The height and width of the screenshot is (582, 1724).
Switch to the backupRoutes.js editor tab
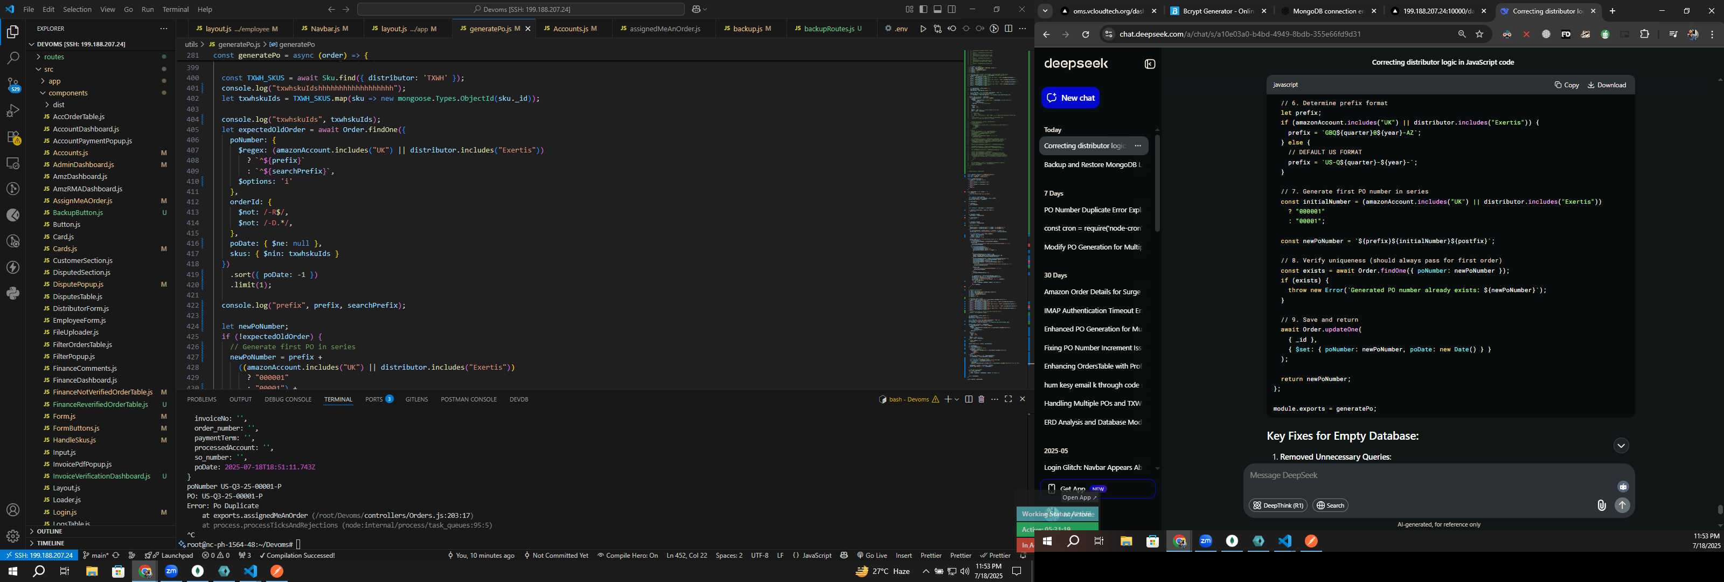coord(828,29)
